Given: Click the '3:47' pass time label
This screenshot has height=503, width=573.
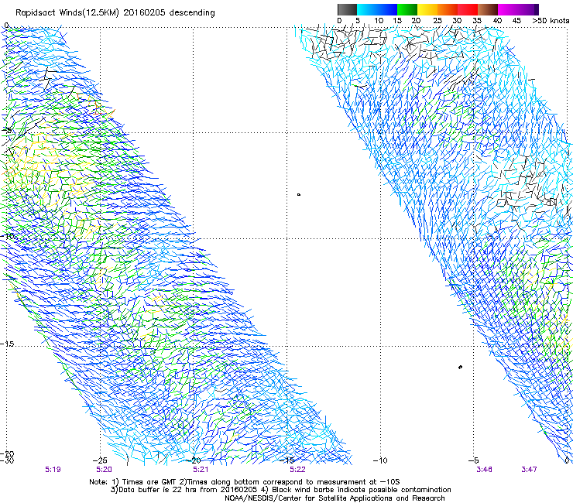Looking at the screenshot, I should [529, 469].
